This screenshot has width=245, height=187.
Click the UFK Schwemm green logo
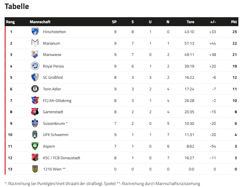(x=35, y=135)
